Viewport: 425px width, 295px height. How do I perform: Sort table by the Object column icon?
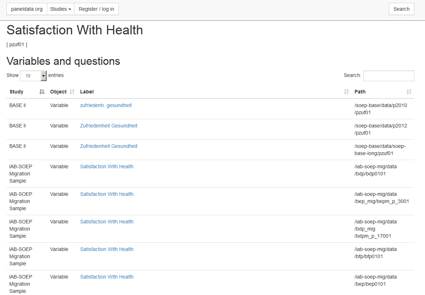[72, 92]
